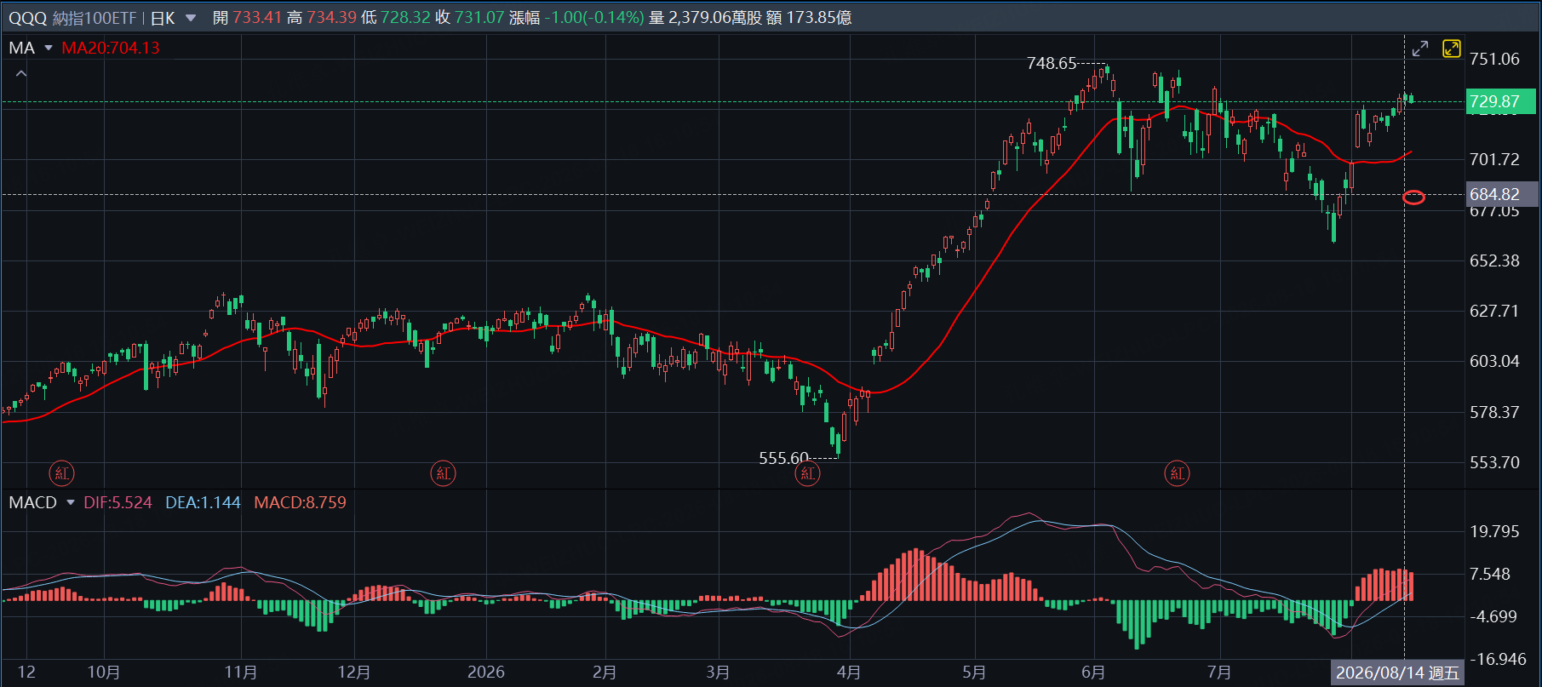Click the 5月 label on time axis
Image resolution: width=1542 pixels, height=687 pixels.
point(974,673)
